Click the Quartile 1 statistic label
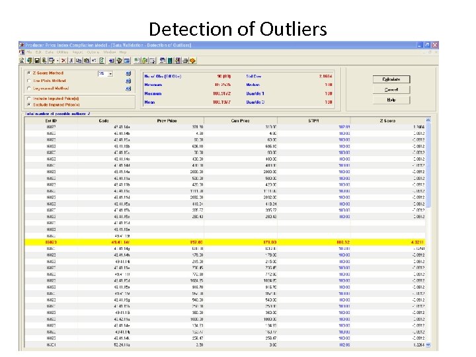476x357 pixels. click(x=255, y=93)
